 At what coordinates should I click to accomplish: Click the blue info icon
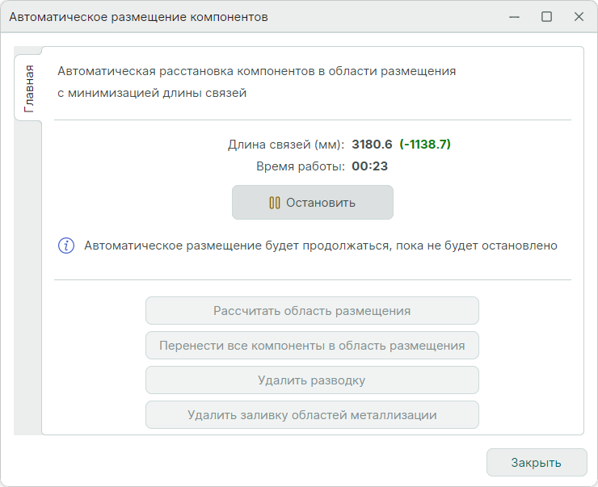[x=66, y=246]
